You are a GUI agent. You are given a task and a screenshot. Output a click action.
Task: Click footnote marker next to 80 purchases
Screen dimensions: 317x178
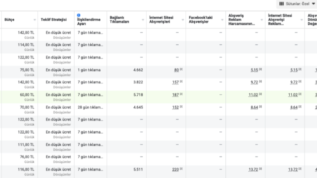[x=181, y=69]
